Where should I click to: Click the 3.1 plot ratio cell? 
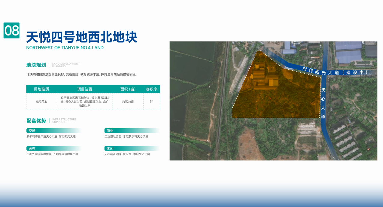pos(152,102)
